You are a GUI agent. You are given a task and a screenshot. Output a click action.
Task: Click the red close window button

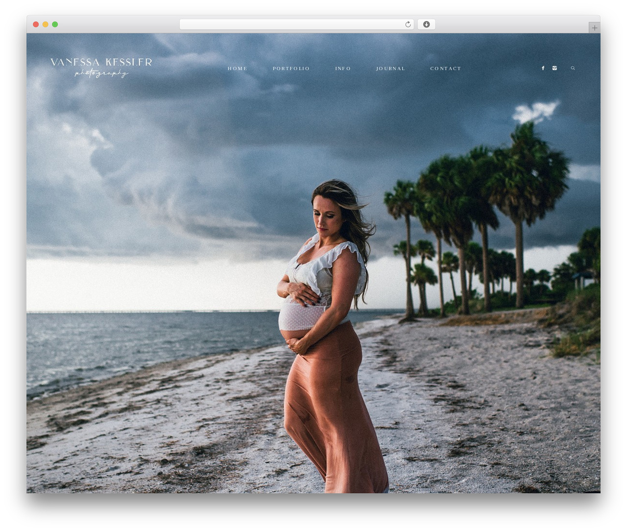(36, 24)
